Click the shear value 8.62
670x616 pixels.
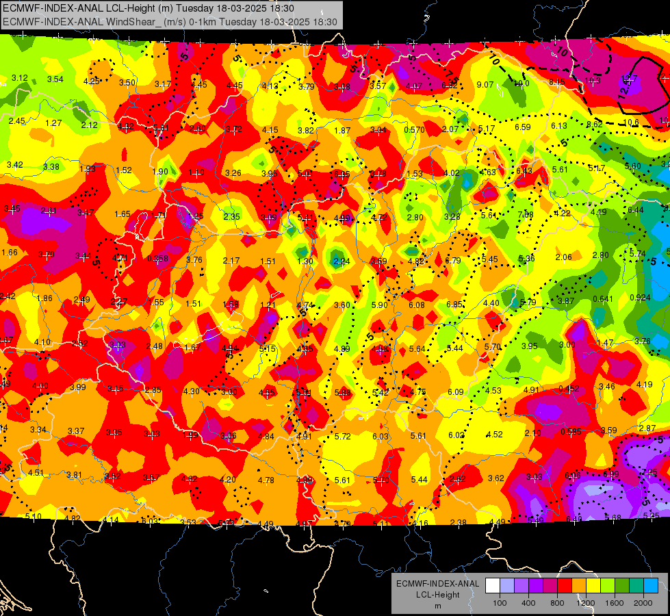click(594, 125)
